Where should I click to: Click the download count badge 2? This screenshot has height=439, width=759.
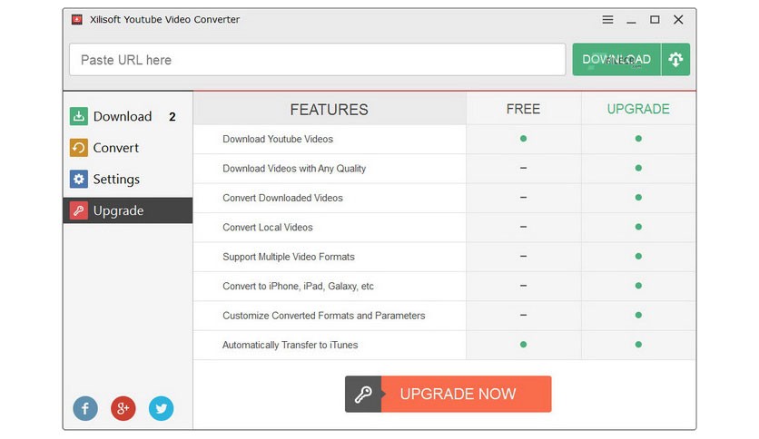coord(172,117)
